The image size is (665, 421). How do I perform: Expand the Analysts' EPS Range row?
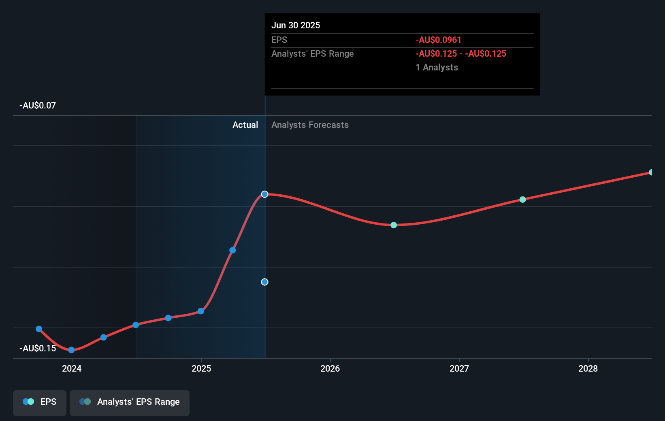pyautogui.click(x=312, y=53)
